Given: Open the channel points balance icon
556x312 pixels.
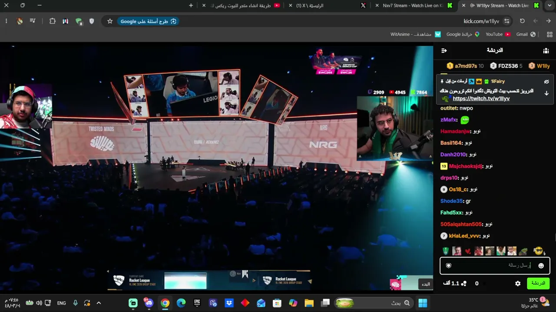Looking at the screenshot, I should point(464,283).
